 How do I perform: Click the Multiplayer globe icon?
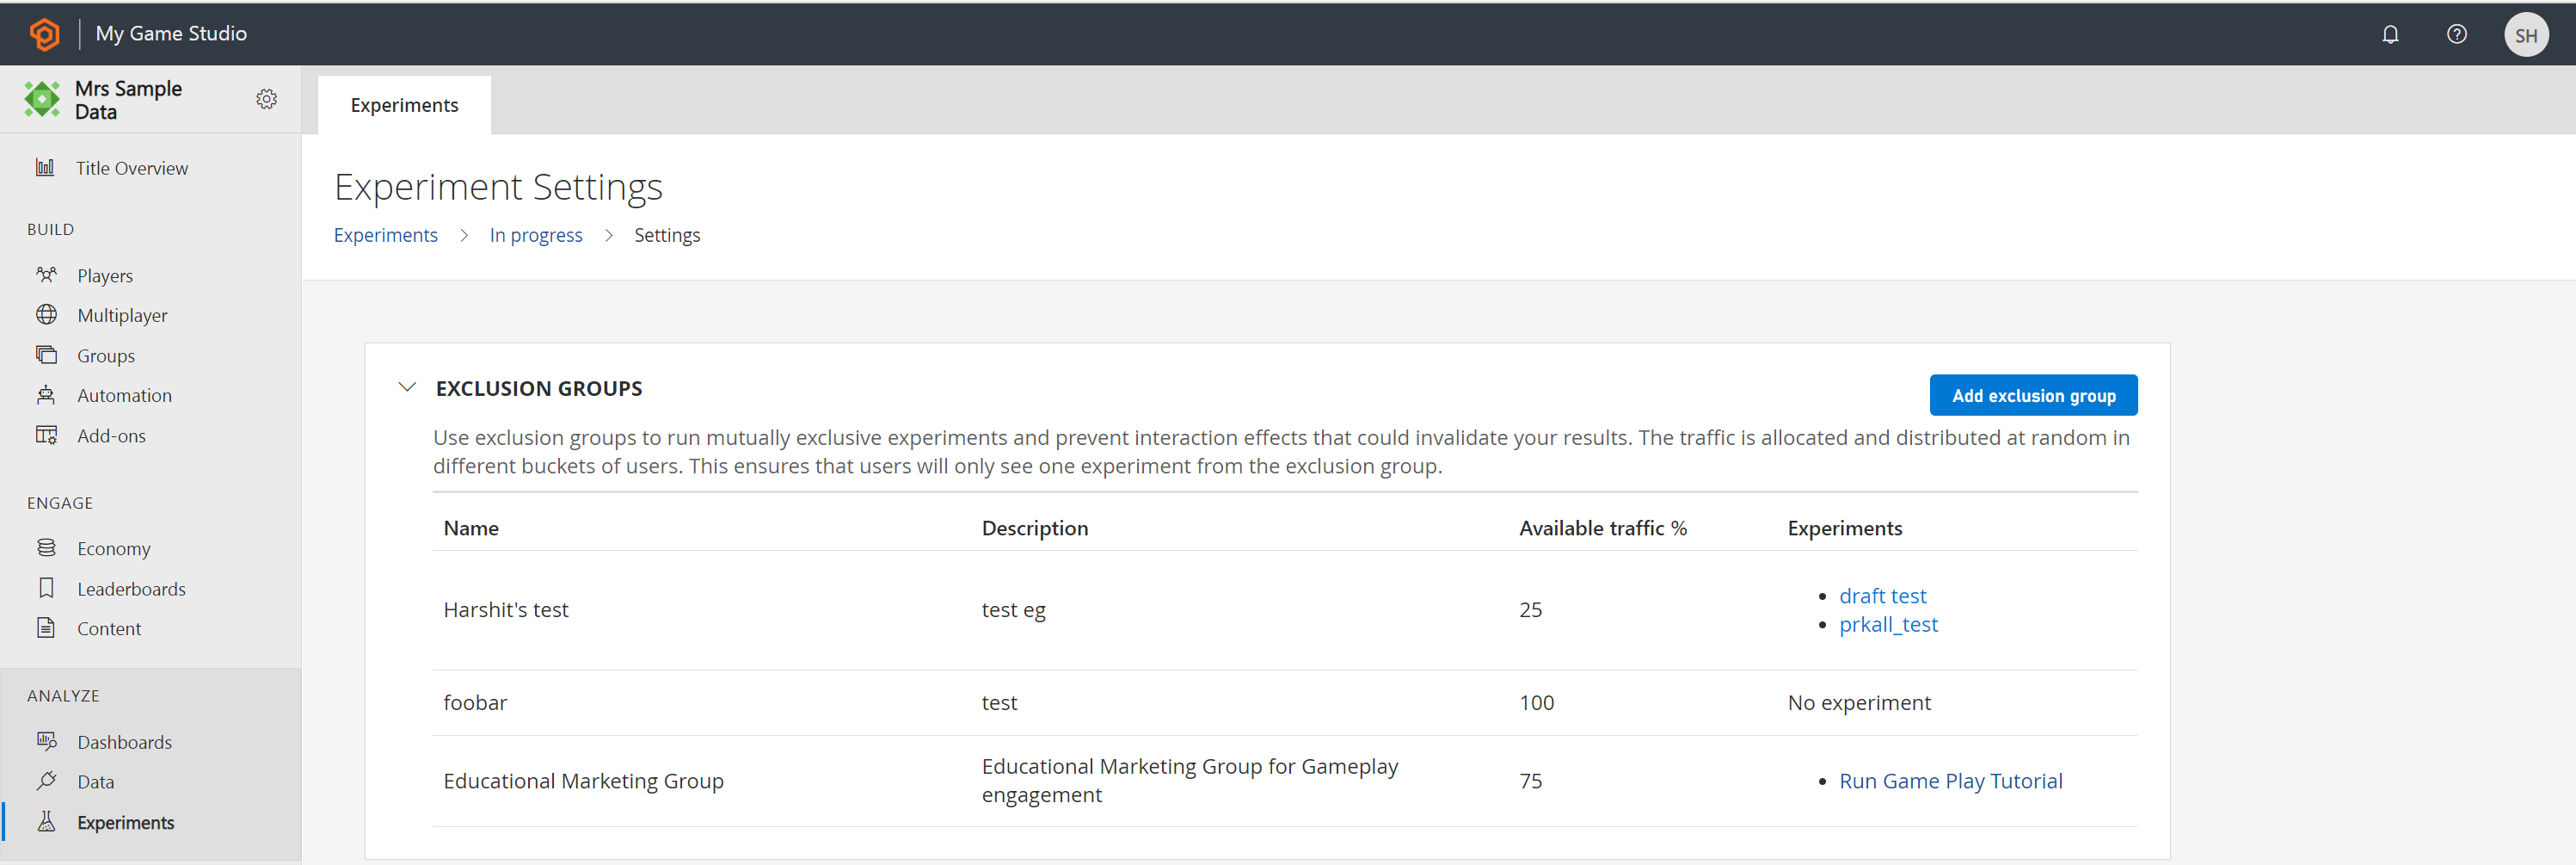46,314
